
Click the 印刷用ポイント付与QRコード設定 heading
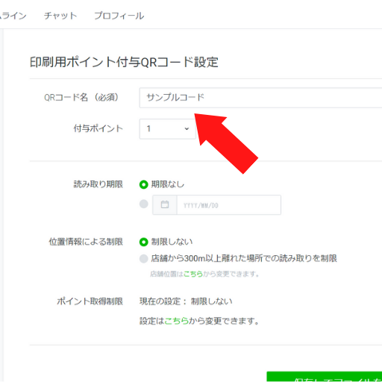coord(124,62)
